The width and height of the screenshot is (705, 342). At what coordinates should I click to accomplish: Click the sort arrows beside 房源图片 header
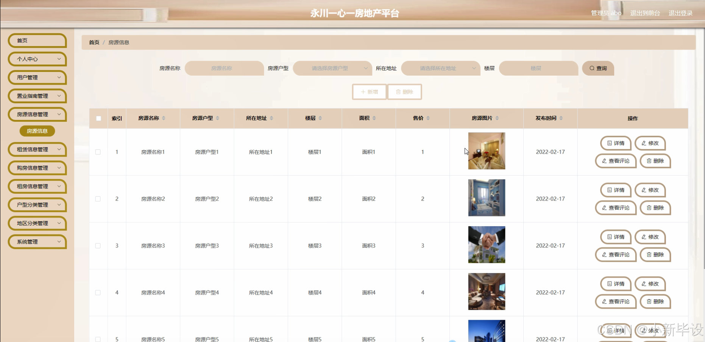[x=497, y=118]
